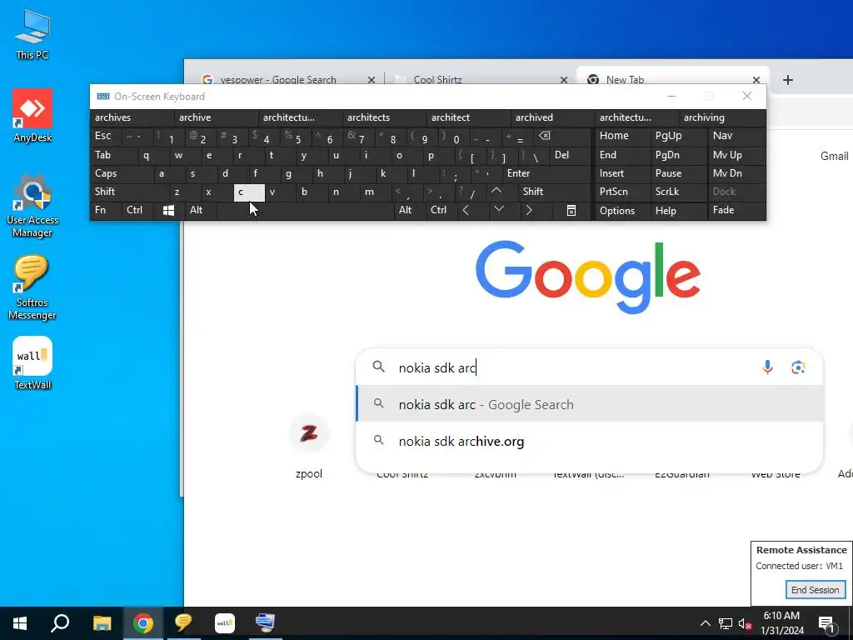This screenshot has height=640, width=853.
Task: Toggle left Alt key on keyboard
Action: 202,211
